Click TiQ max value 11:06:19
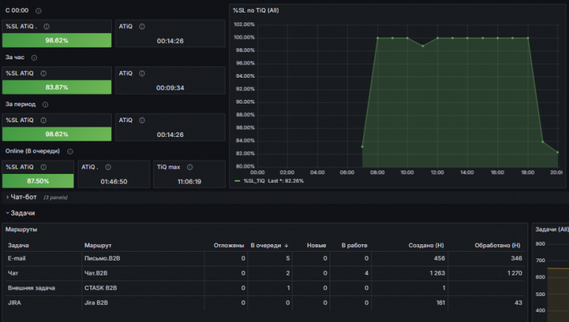Screen dimensions: 569x322 pos(190,181)
